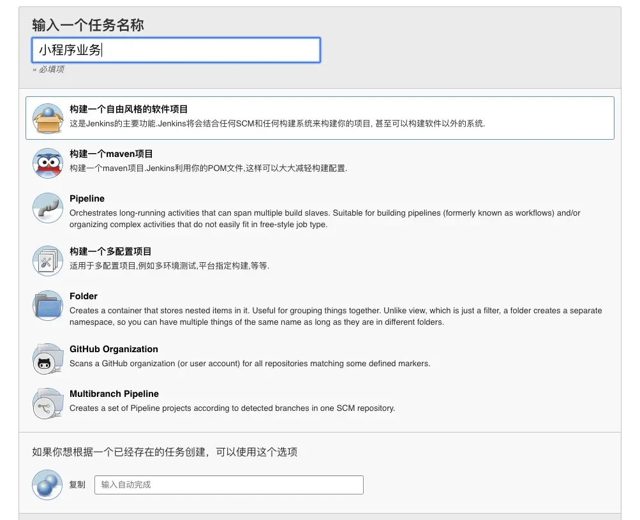Click the blue spheres copy icon
The width and height of the screenshot is (640, 520).
tap(47, 484)
